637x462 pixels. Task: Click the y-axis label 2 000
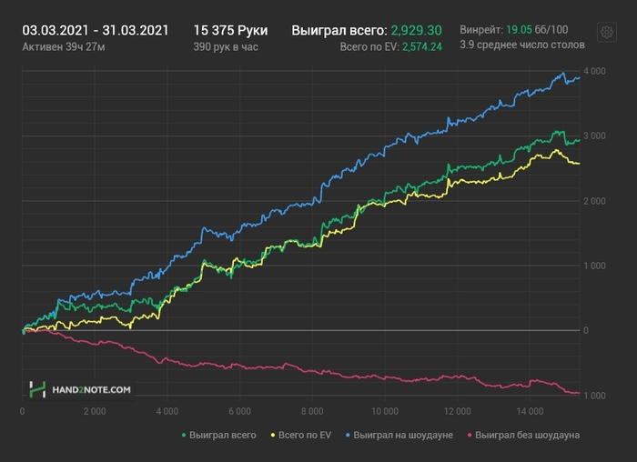594,201
